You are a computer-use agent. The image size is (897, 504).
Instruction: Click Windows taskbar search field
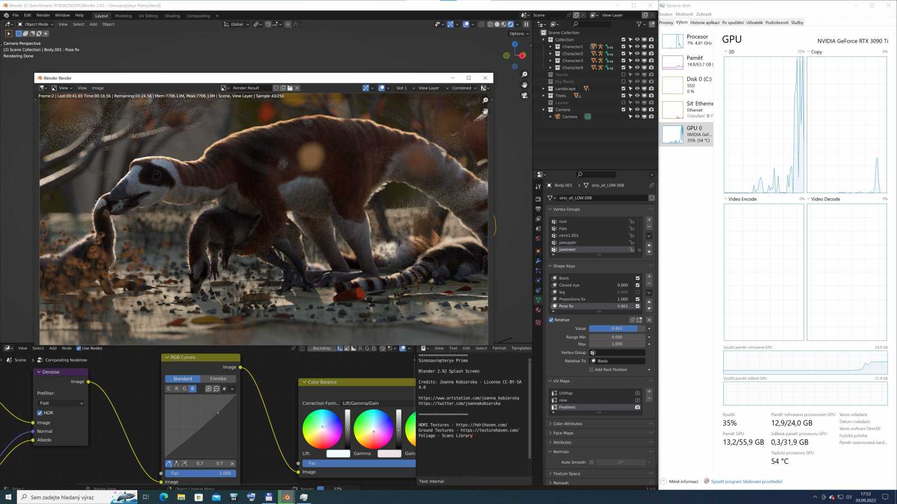pos(77,497)
